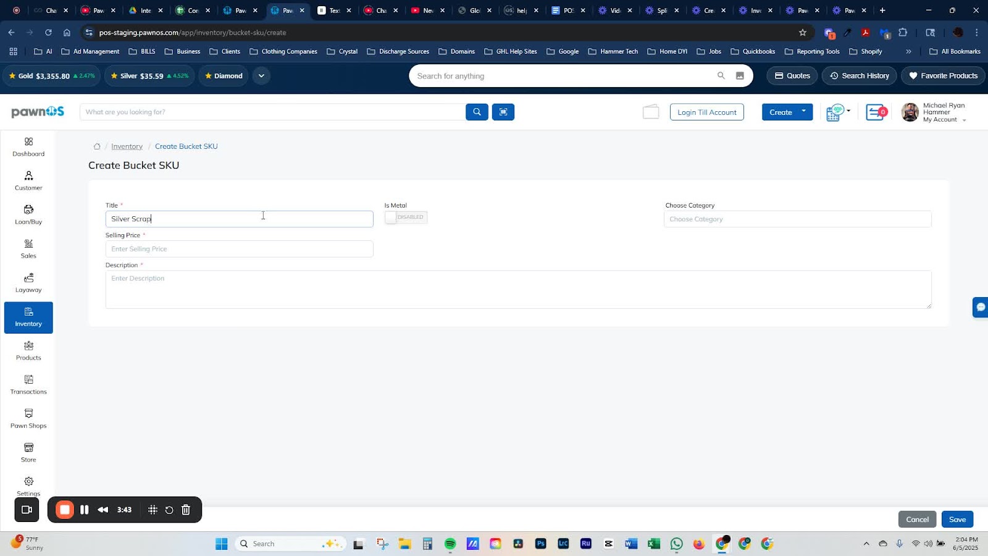Click the recorder camera icon
Viewport: 988px width, 556px height.
pyautogui.click(x=27, y=510)
